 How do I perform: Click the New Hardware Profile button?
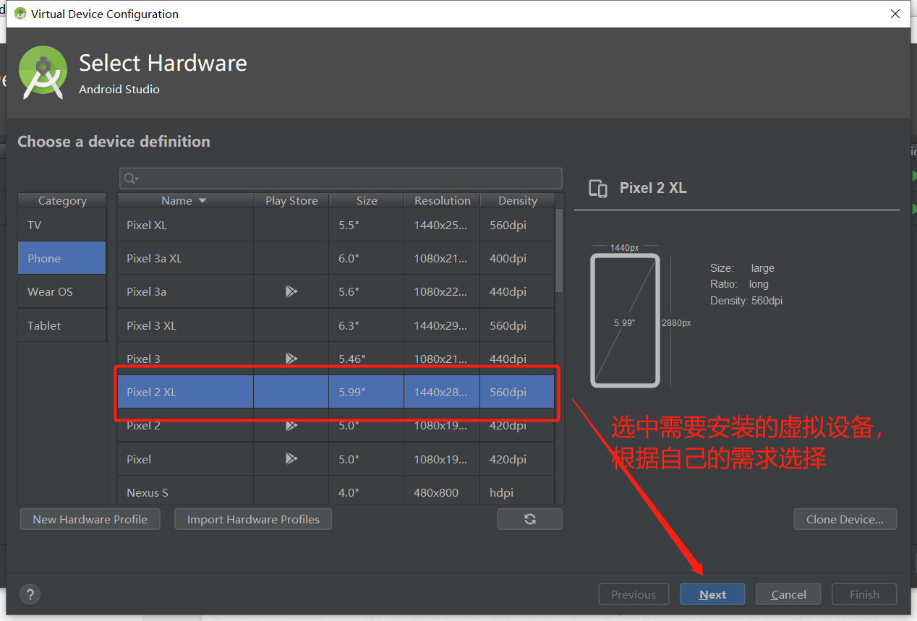click(90, 519)
